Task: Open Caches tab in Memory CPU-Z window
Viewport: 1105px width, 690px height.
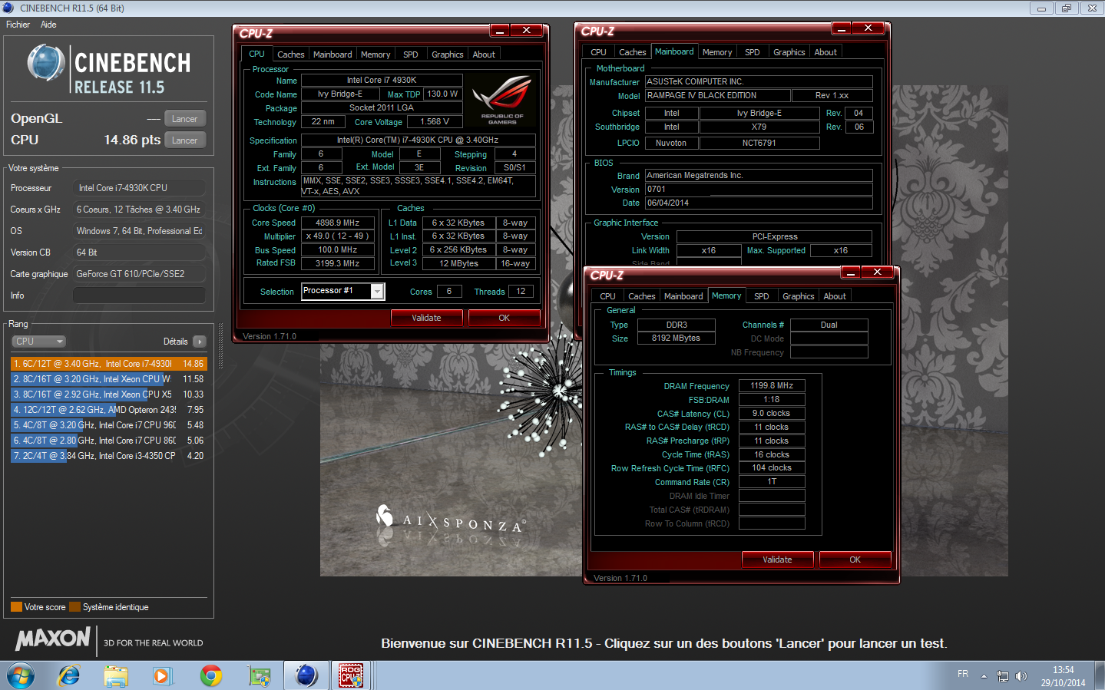Action: tap(642, 296)
